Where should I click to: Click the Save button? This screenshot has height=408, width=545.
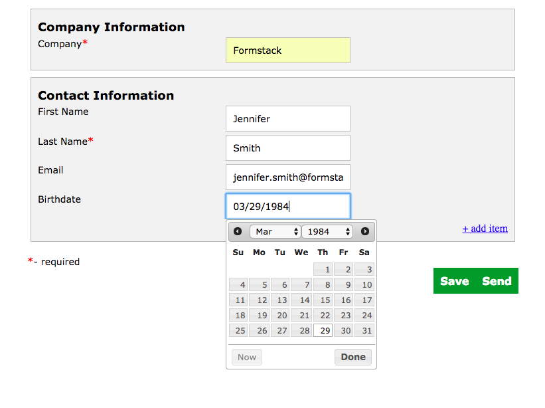click(x=454, y=281)
